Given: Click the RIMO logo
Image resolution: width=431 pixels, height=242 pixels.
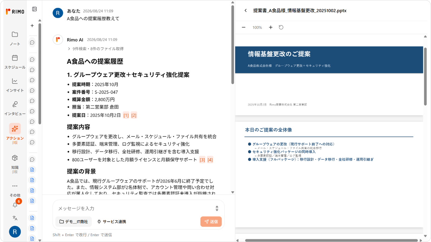Looking at the screenshot, I should pyautogui.click(x=15, y=11).
